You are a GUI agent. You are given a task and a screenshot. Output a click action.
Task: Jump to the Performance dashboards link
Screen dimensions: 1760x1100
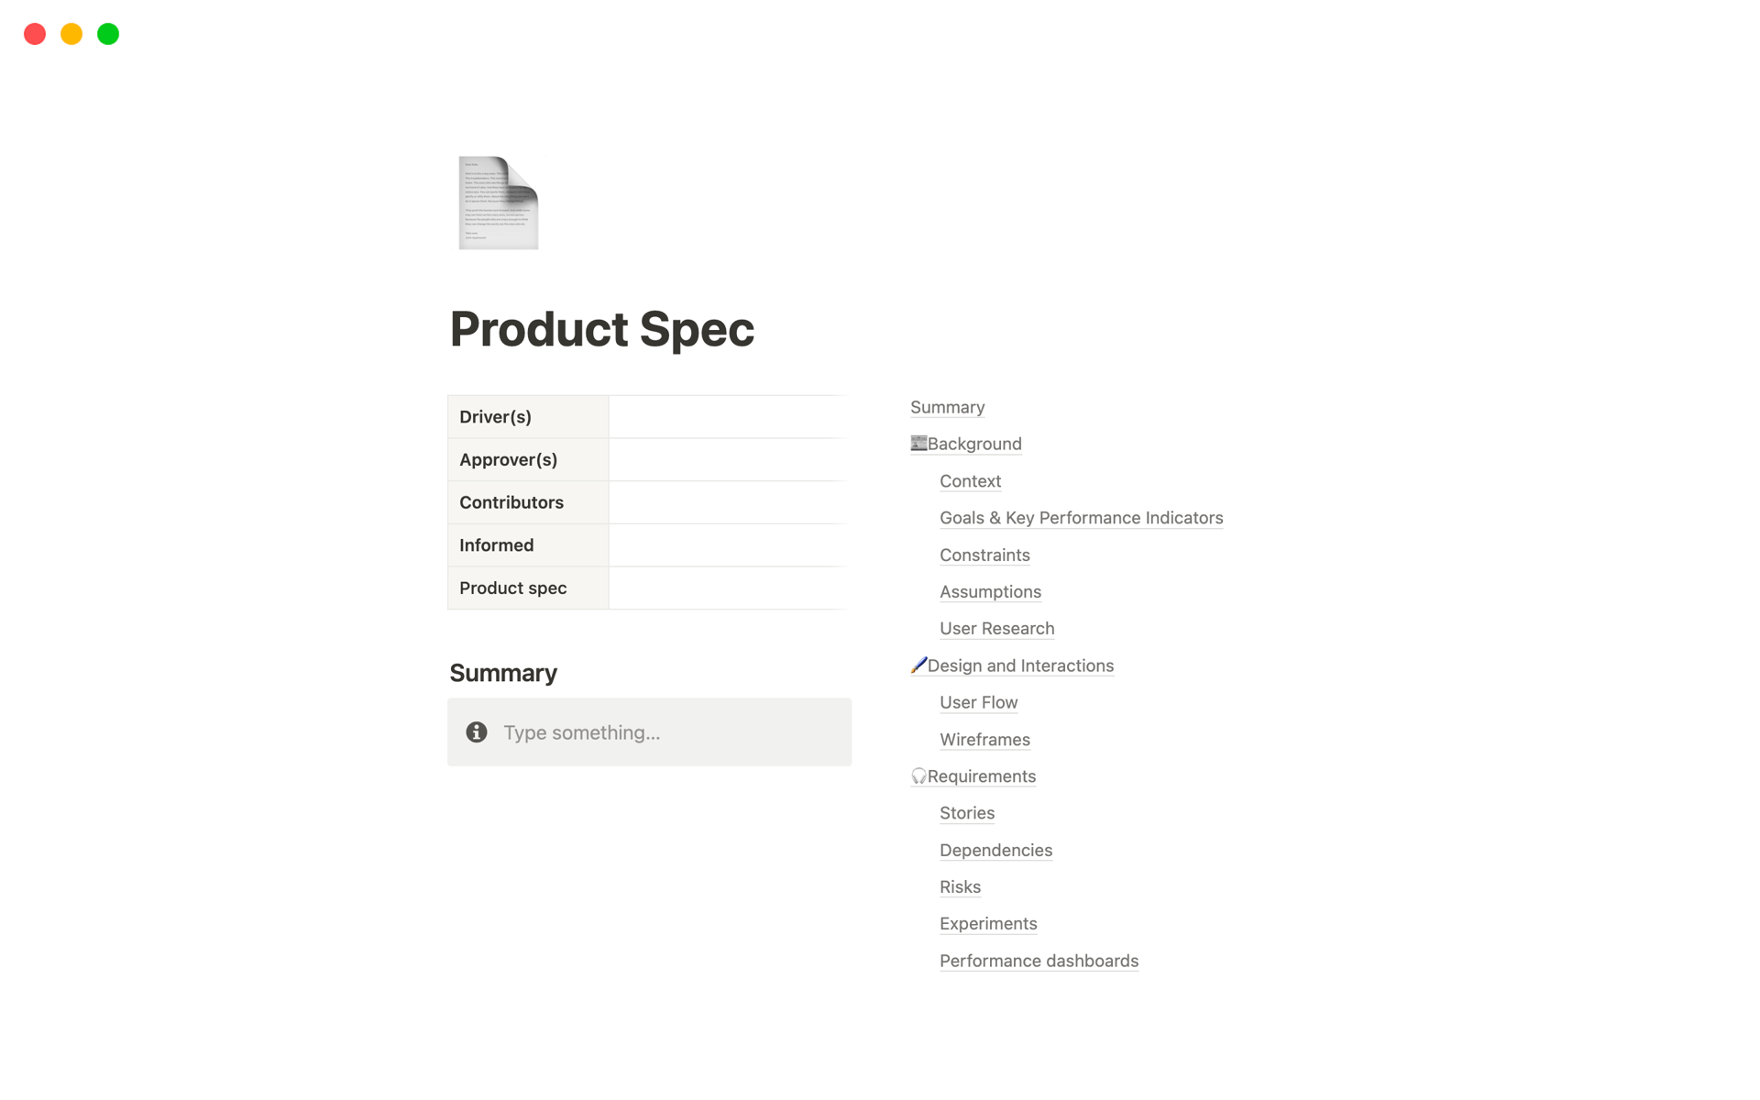coord(1039,961)
